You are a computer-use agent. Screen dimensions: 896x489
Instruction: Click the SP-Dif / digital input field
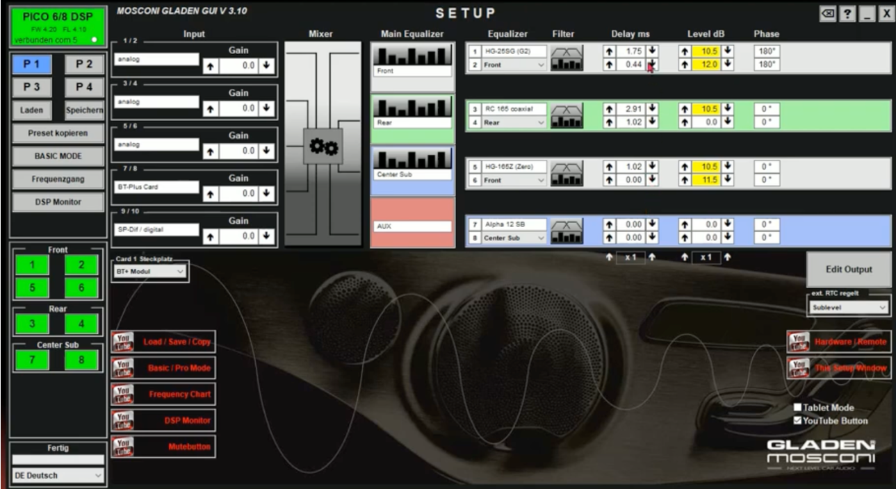tap(156, 229)
